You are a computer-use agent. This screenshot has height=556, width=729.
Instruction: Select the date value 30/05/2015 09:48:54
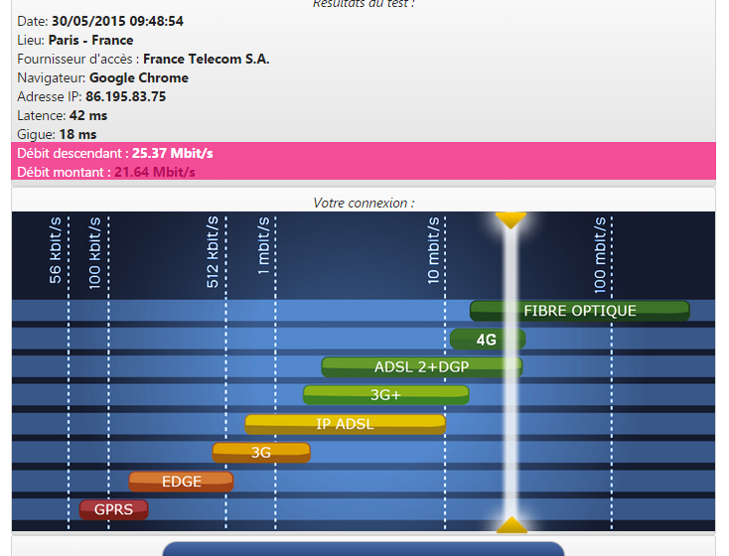pos(117,22)
